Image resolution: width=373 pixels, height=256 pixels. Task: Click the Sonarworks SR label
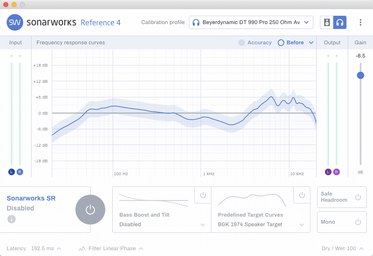point(31,198)
